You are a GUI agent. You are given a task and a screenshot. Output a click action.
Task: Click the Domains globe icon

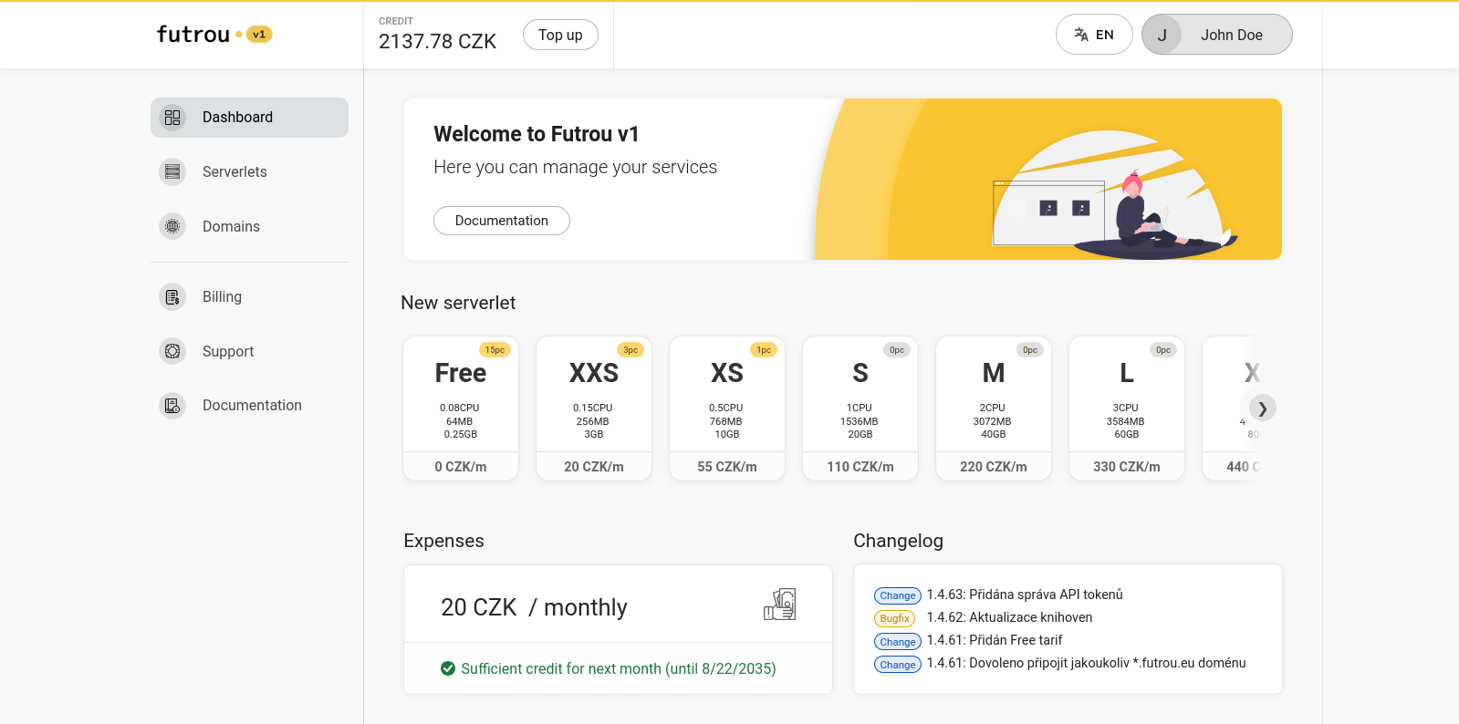172,226
